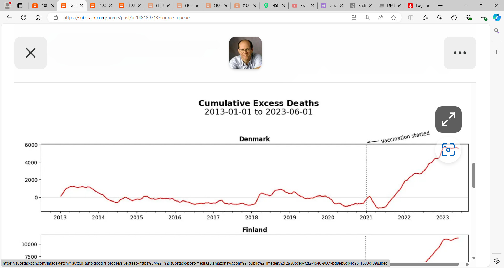Open browser History

(454, 18)
